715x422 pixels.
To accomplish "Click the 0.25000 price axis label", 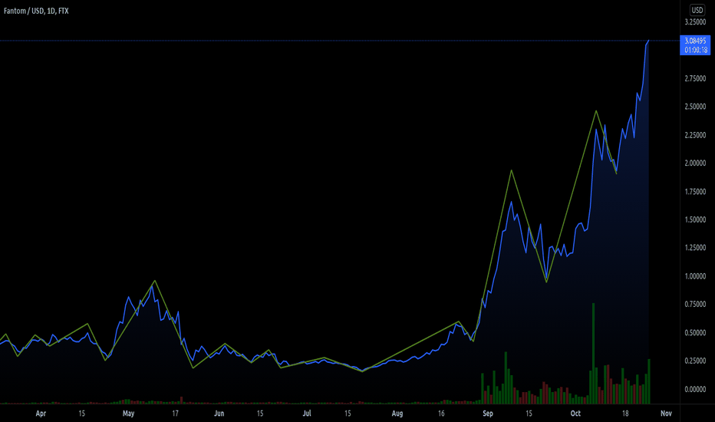I will click(x=695, y=361).
